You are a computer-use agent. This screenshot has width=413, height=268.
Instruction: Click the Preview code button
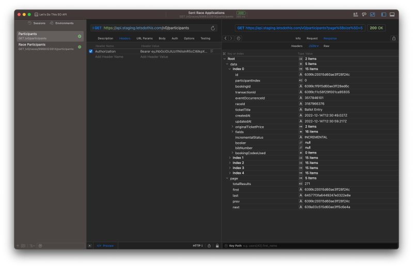(x=105, y=246)
